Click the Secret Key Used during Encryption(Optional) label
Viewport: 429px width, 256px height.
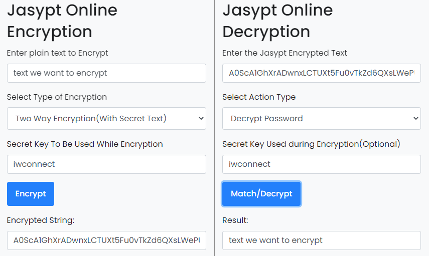tap(311, 144)
